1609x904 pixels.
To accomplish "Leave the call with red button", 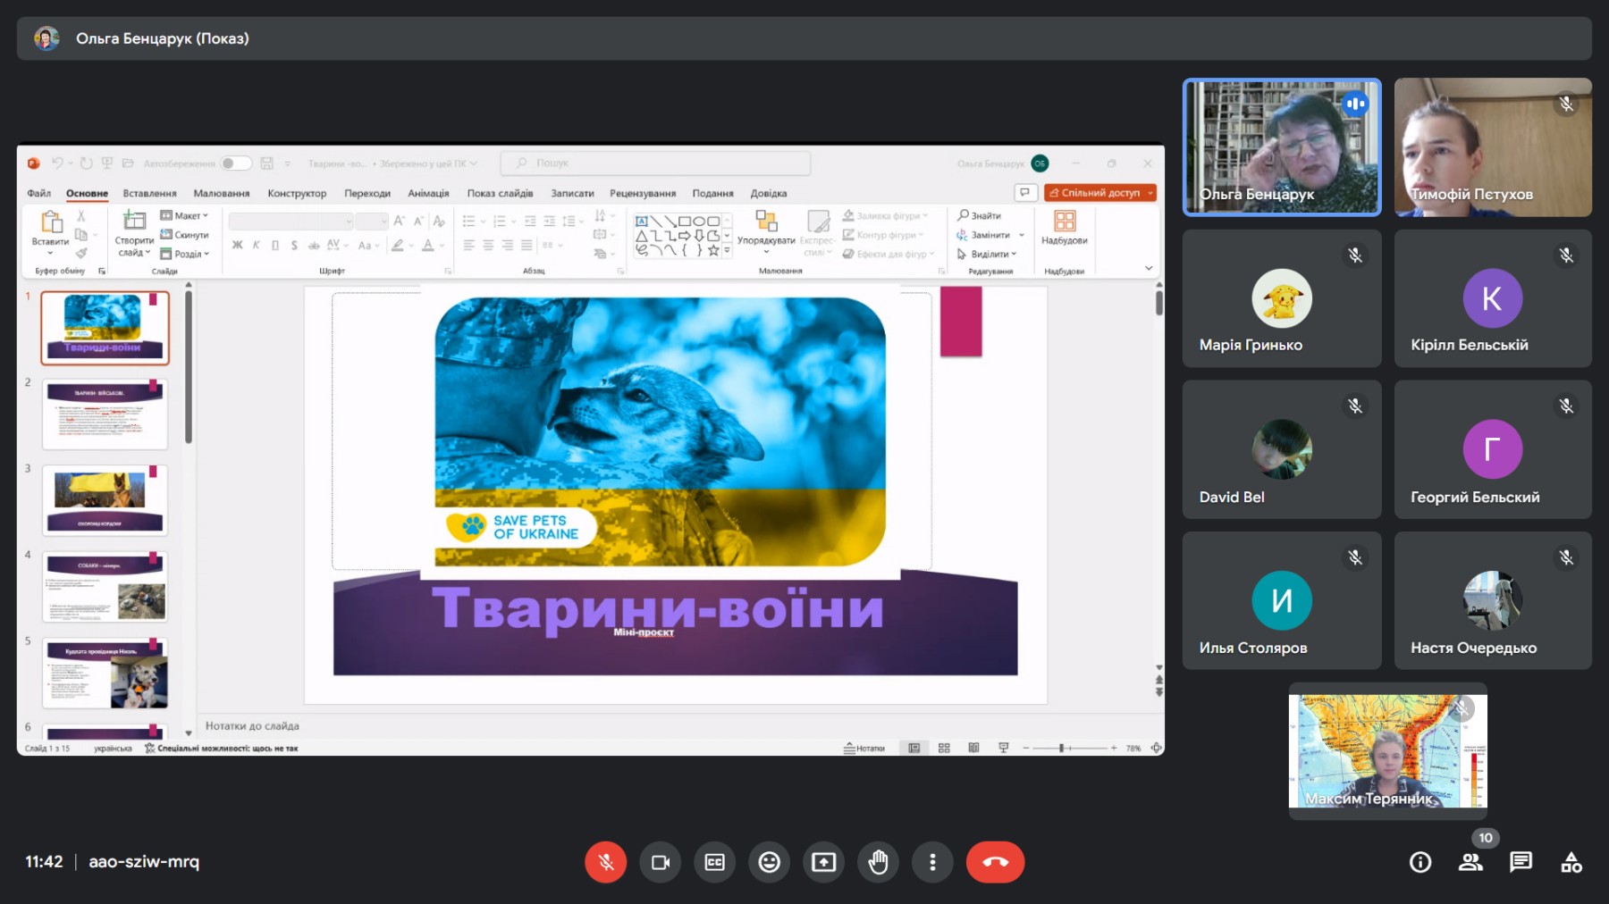I will (995, 862).
